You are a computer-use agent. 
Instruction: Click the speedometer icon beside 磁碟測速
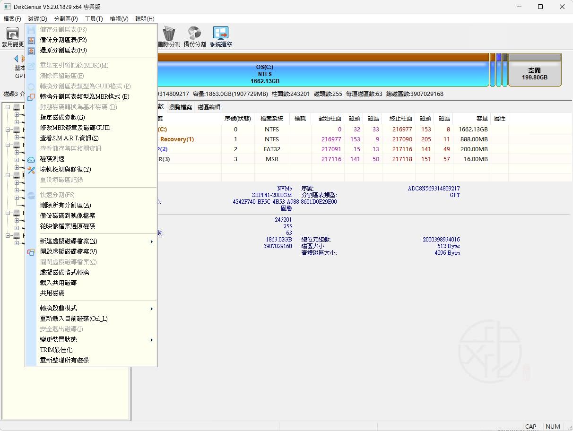pos(31,159)
